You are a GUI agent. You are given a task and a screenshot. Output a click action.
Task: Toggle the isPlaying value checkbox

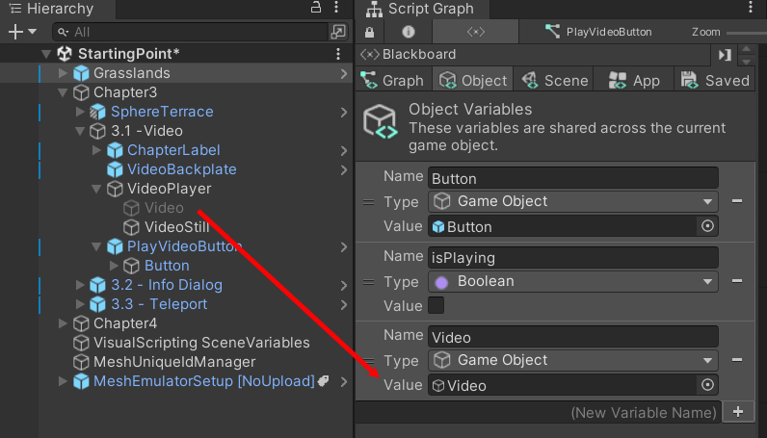(x=436, y=305)
